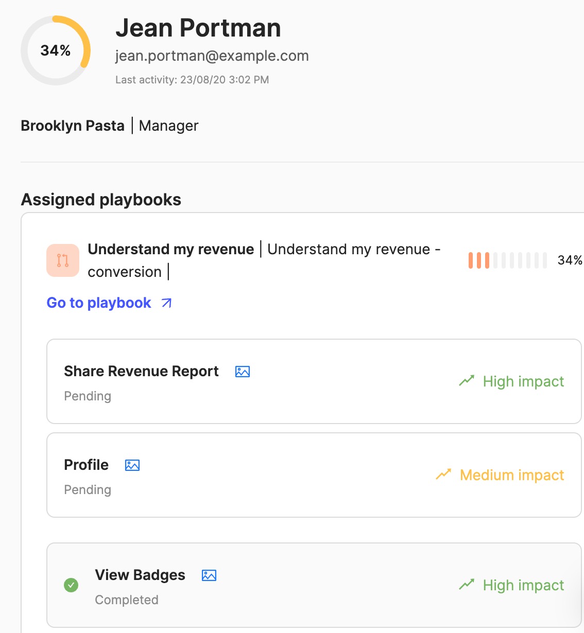Click trend icon on Share Revenue Report's High impact
The height and width of the screenshot is (633, 584).
pyautogui.click(x=467, y=381)
